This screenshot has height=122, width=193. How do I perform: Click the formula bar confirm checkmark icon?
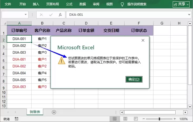tap(51, 15)
